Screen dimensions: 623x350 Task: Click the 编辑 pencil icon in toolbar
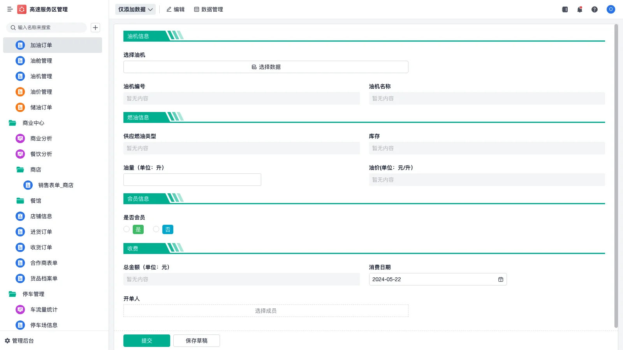pyautogui.click(x=168, y=9)
